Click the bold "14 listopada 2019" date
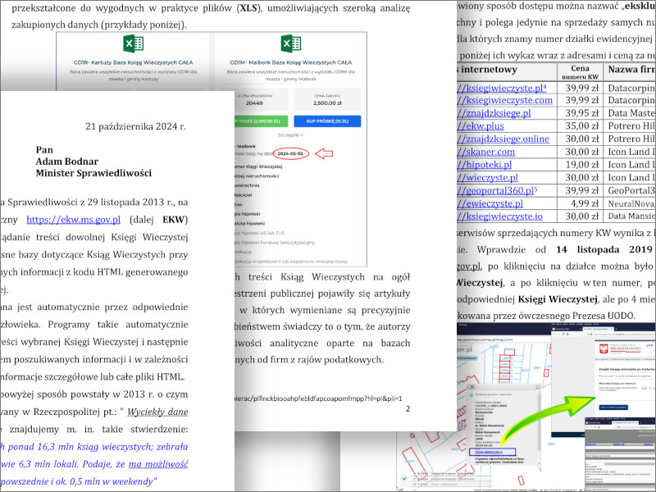 tap(604, 250)
